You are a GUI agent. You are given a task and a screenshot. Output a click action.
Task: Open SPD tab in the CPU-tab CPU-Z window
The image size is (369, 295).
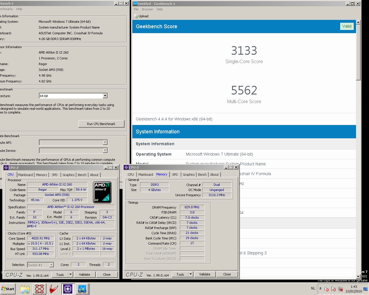click(x=55, y=175)
